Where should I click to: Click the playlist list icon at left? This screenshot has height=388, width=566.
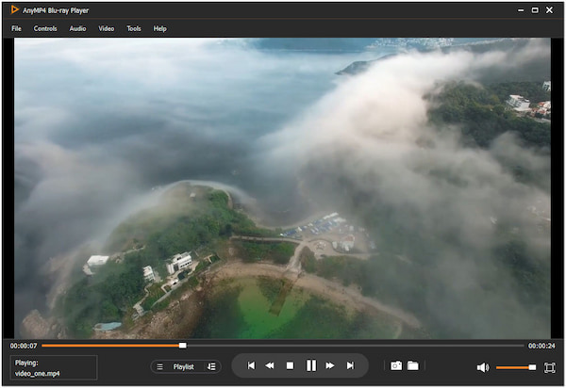tap(159, 366)
